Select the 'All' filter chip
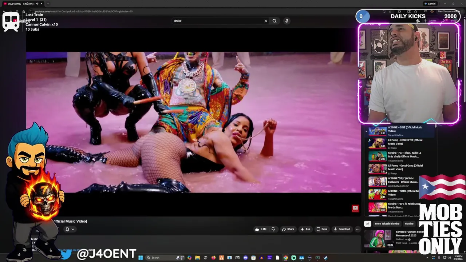The width and height of the screenshot is (466, 262). click(x=368, y=224)
